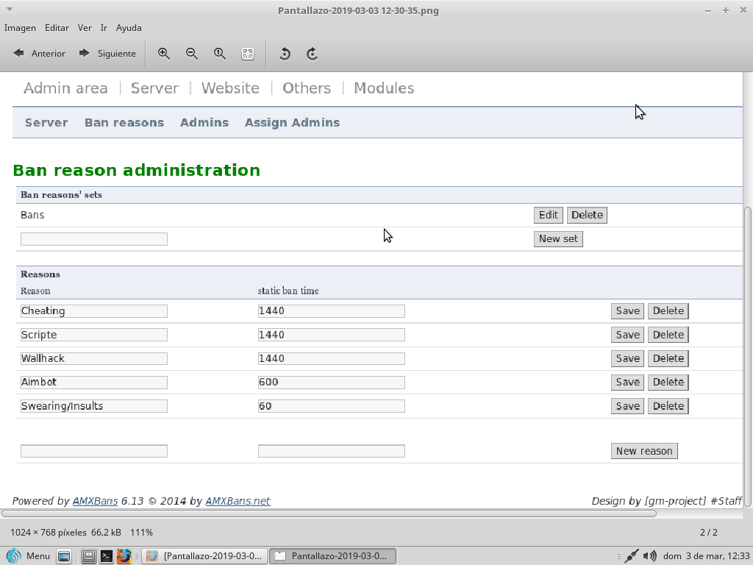Rotate image counterclockwise icon
753x565 pixels.
(285, 53)
